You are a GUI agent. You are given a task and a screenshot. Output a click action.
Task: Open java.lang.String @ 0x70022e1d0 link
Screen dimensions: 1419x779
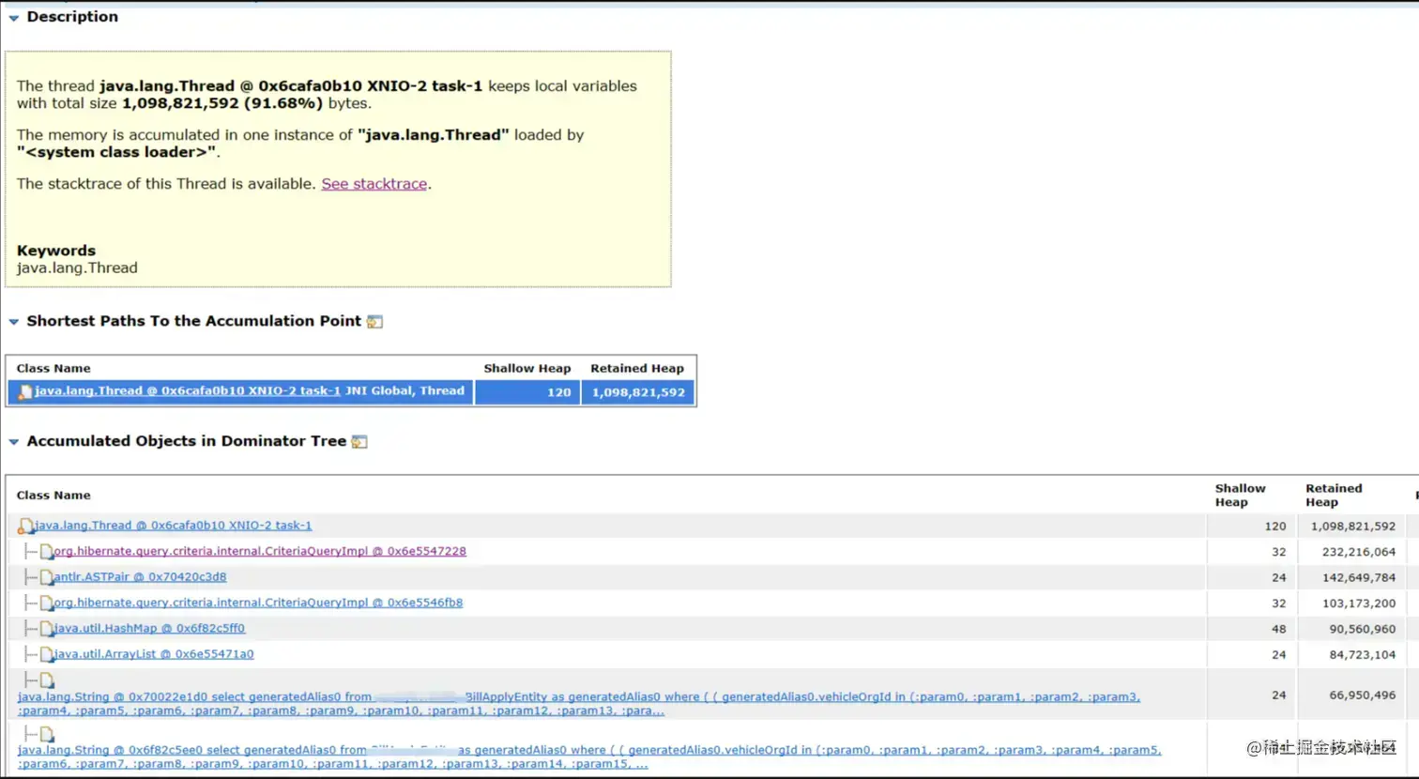click(578, 704)
